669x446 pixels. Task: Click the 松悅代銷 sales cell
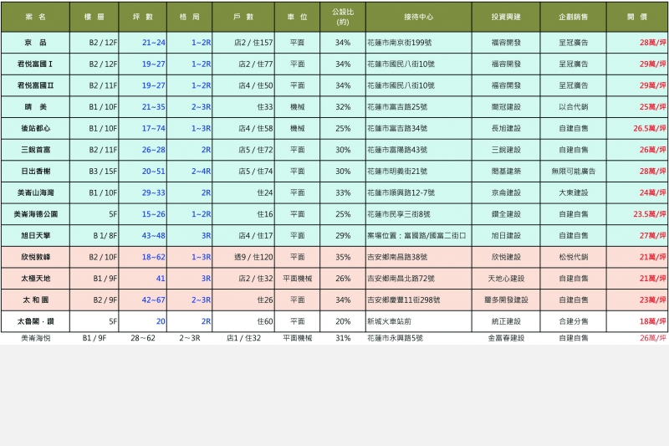[573, 257]
